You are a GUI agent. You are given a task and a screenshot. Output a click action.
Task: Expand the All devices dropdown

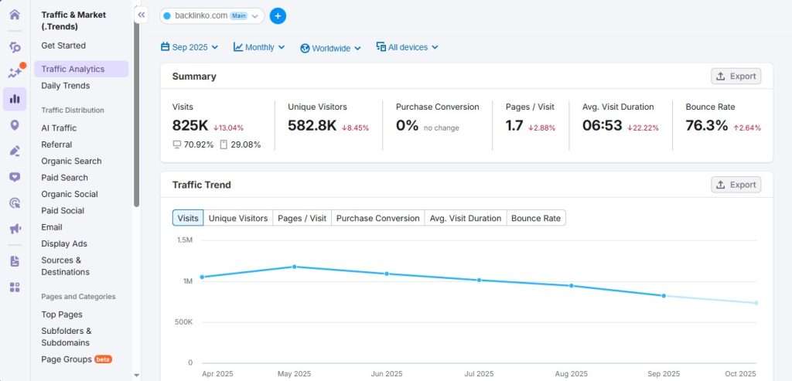coord(407,47)
